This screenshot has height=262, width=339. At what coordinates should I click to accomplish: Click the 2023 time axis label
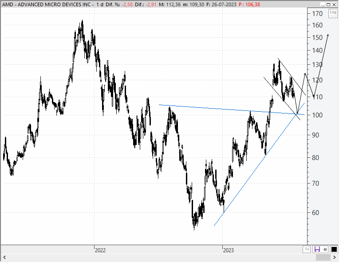(229, 250)
